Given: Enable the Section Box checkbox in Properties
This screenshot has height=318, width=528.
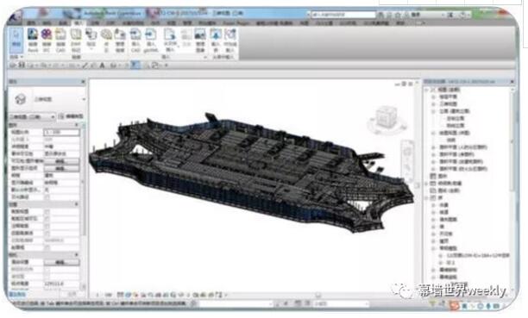Looking at the screenshot, I should [x=47, y=247].
